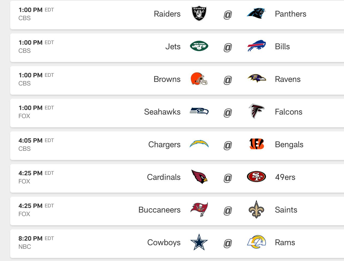Click the Bengals striped B logo

click(256, 144)
